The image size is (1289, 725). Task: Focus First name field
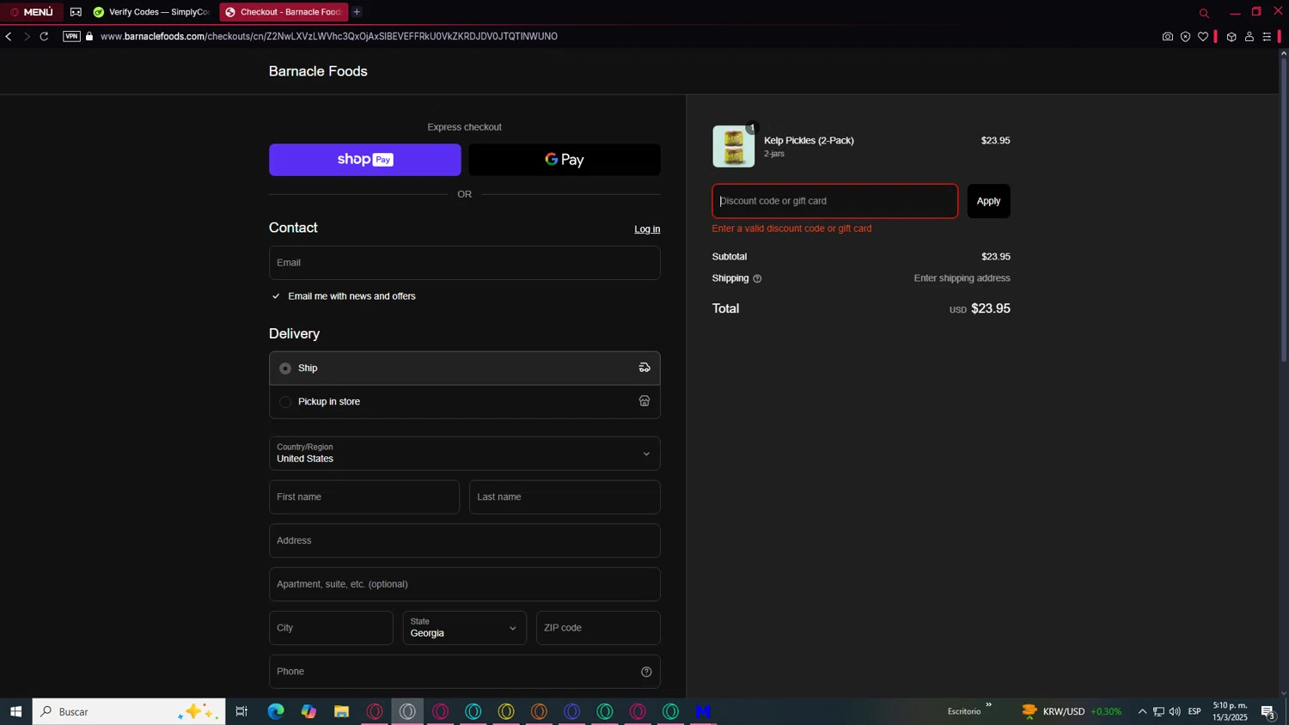click(x=364, y=497)
